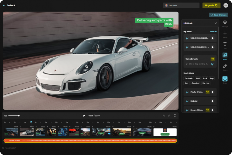Click the premium badge on Dream Of Los
Viewport: 232px width, 155px height.
click(208, 110)
